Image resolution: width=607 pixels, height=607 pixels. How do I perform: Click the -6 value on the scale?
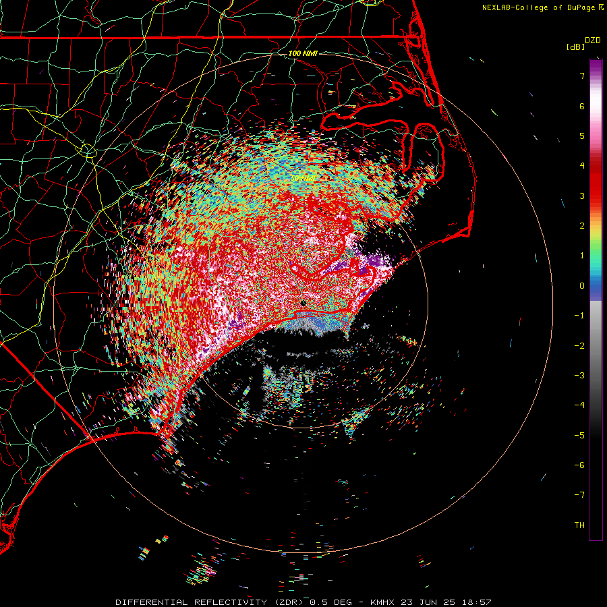[579, 465]
